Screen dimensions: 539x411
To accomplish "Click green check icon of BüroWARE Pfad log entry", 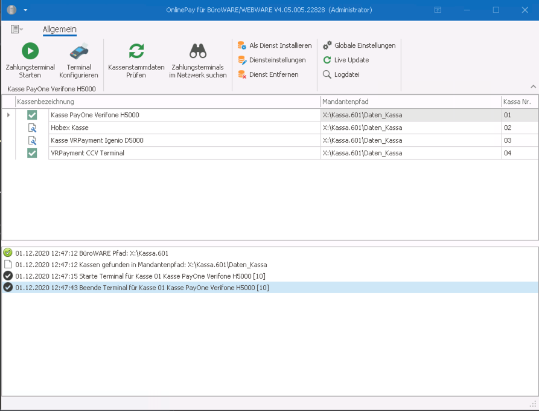I will coord(8,253).
